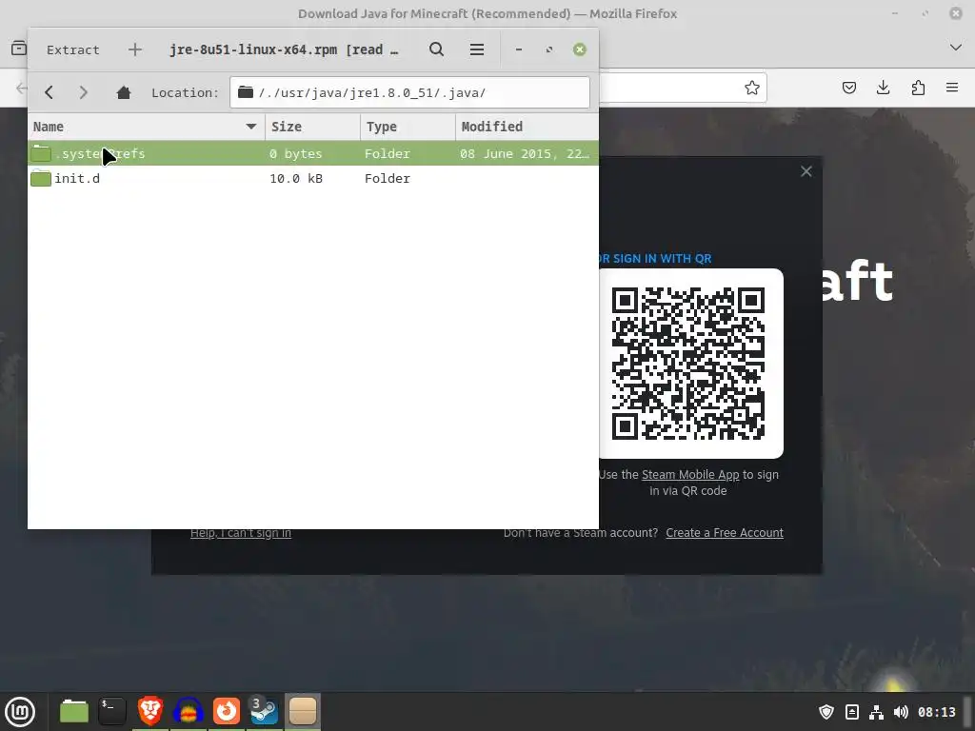Edit the Location path field

pyautogui.click(x=409, y=92)
